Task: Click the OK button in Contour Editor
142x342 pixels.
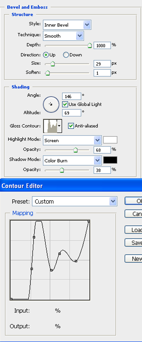Action: [133, 201]
